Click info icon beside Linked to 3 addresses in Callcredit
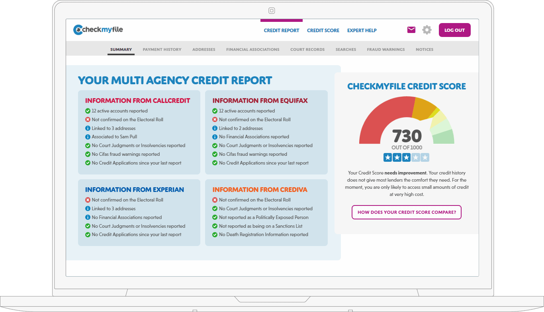Image resolution: width=544 pixels, height=312 pixels. tap(88, 128)
